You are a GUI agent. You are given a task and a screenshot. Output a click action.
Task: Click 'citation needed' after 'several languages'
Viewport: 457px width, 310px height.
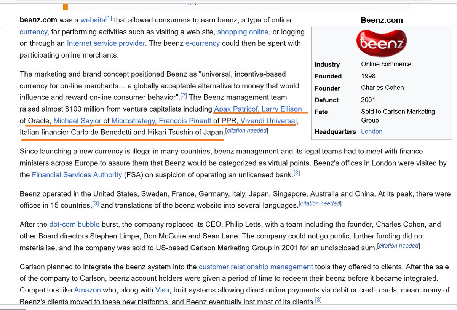point(320,203)
